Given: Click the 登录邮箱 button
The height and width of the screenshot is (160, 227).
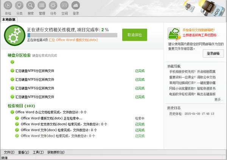Looking at the screenshot, I should point(213,53).
